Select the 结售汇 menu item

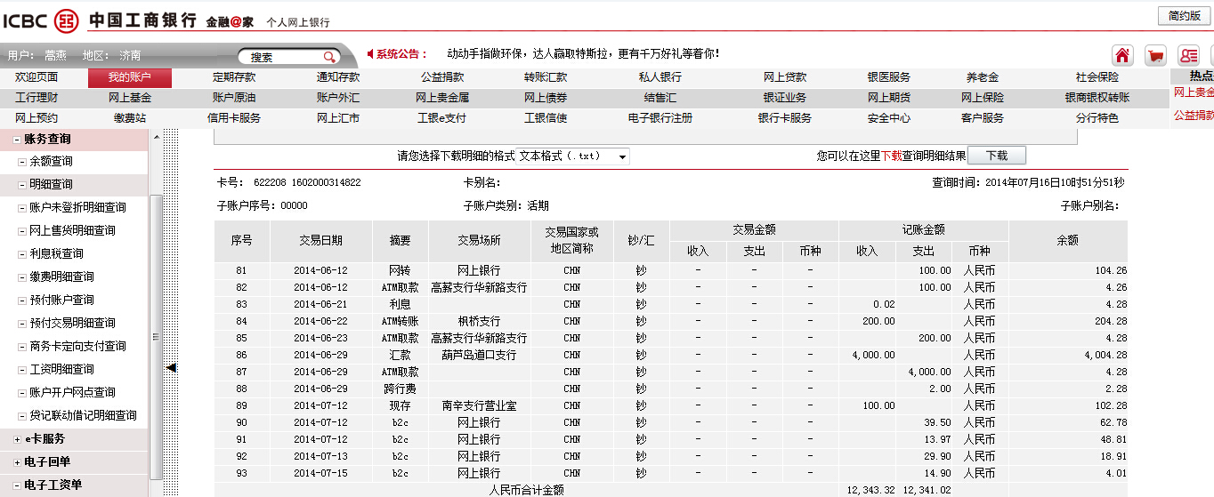pyautogui.click(x=660, y=98)
